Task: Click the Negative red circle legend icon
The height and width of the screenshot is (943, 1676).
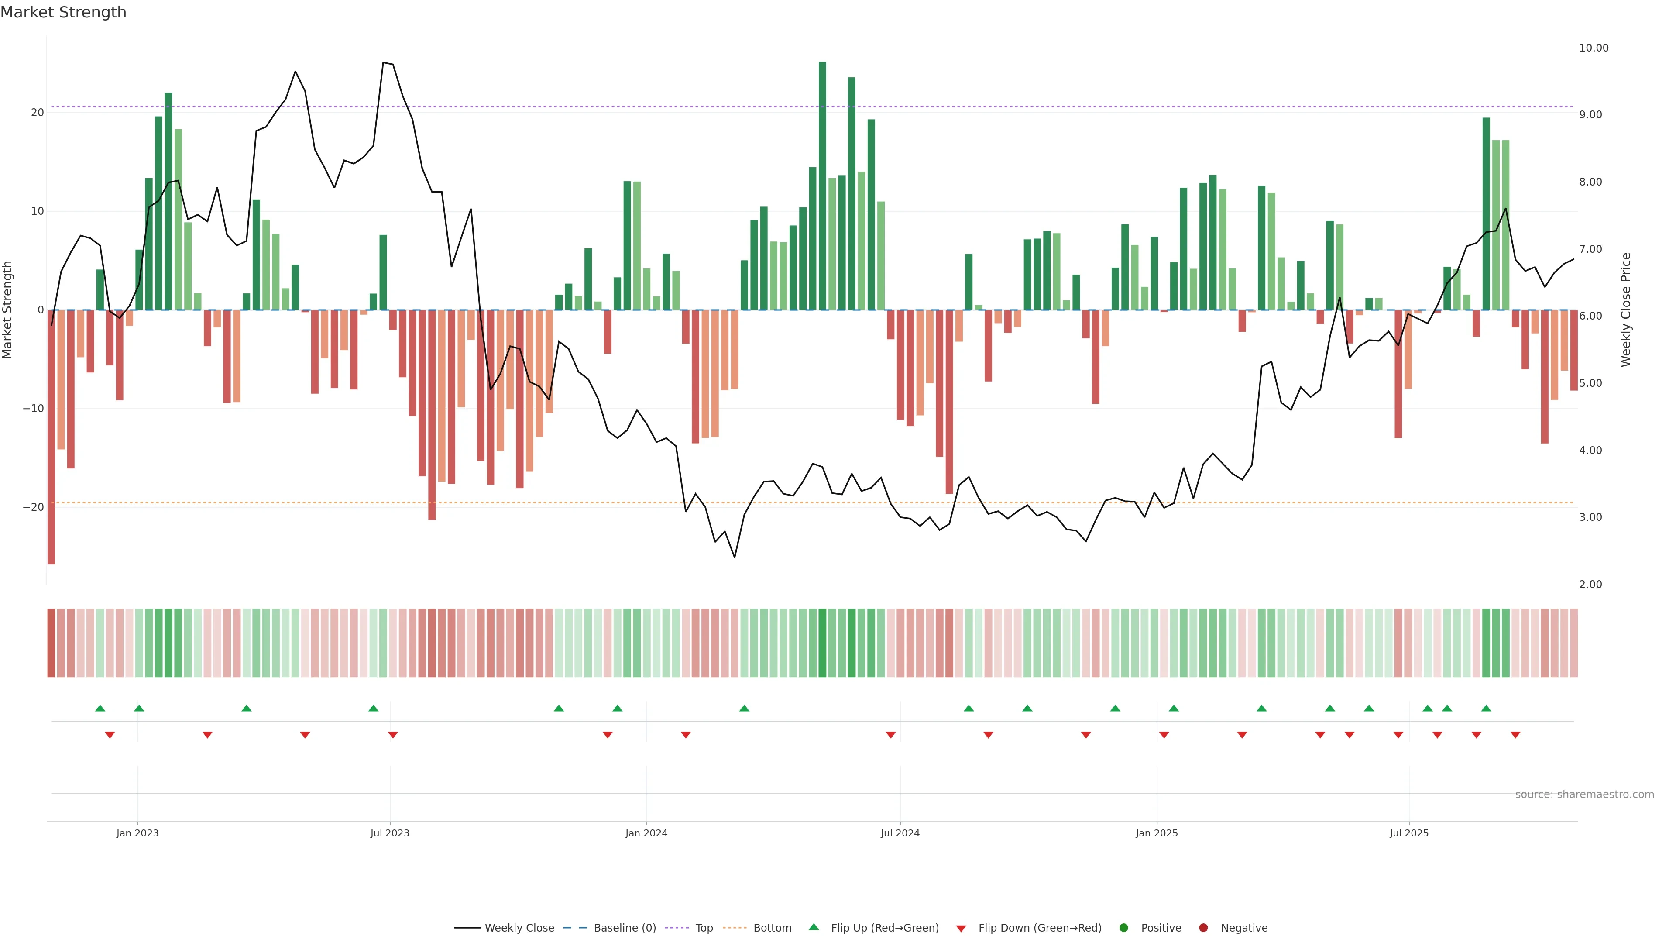Action: click(1203, 928)
